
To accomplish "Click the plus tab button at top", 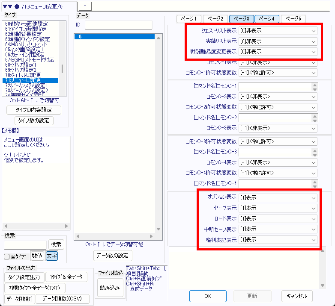I will point(85,5).
